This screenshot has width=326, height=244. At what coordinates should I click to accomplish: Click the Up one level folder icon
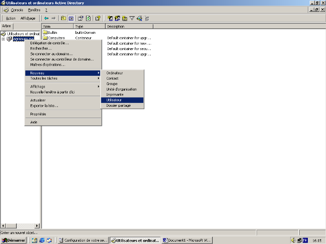64,18
